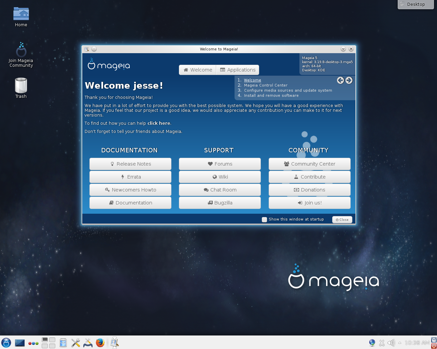The height and width of the screenshot is (349, 437).
Task: Click the Donations button
Action: [310, 190]
